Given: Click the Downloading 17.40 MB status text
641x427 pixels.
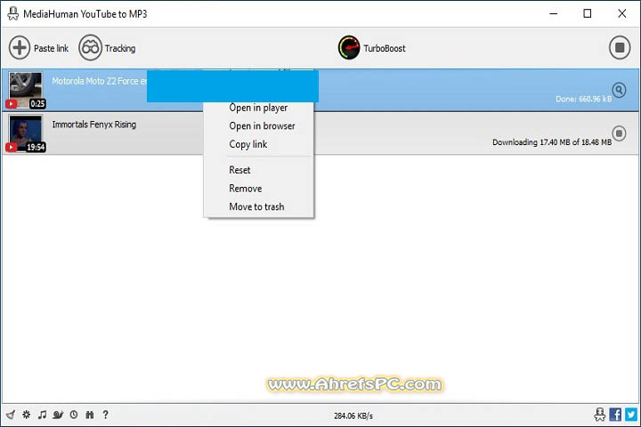Looking at the screenshot, I should click(x=552, y=142).
